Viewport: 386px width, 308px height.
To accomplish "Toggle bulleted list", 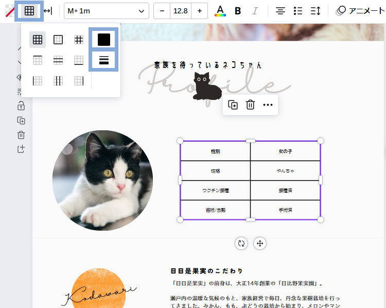I will [x=298, y=11].
